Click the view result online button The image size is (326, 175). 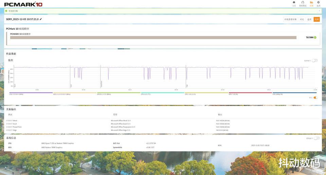(290, 19)
